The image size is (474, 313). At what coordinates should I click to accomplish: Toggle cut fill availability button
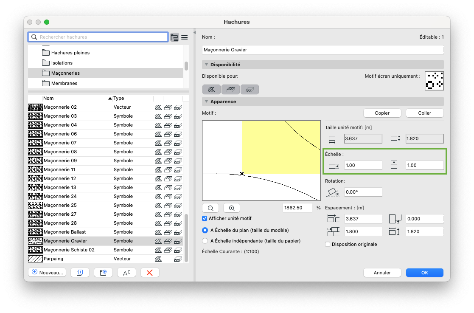250,90
